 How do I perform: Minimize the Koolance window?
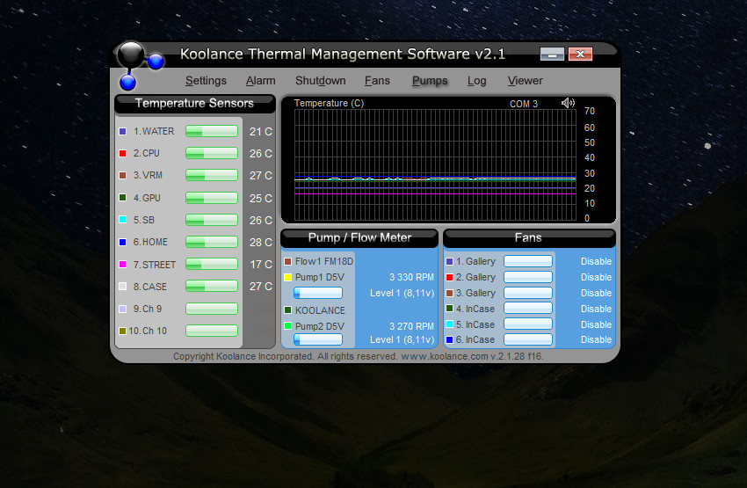click(552, 55)
